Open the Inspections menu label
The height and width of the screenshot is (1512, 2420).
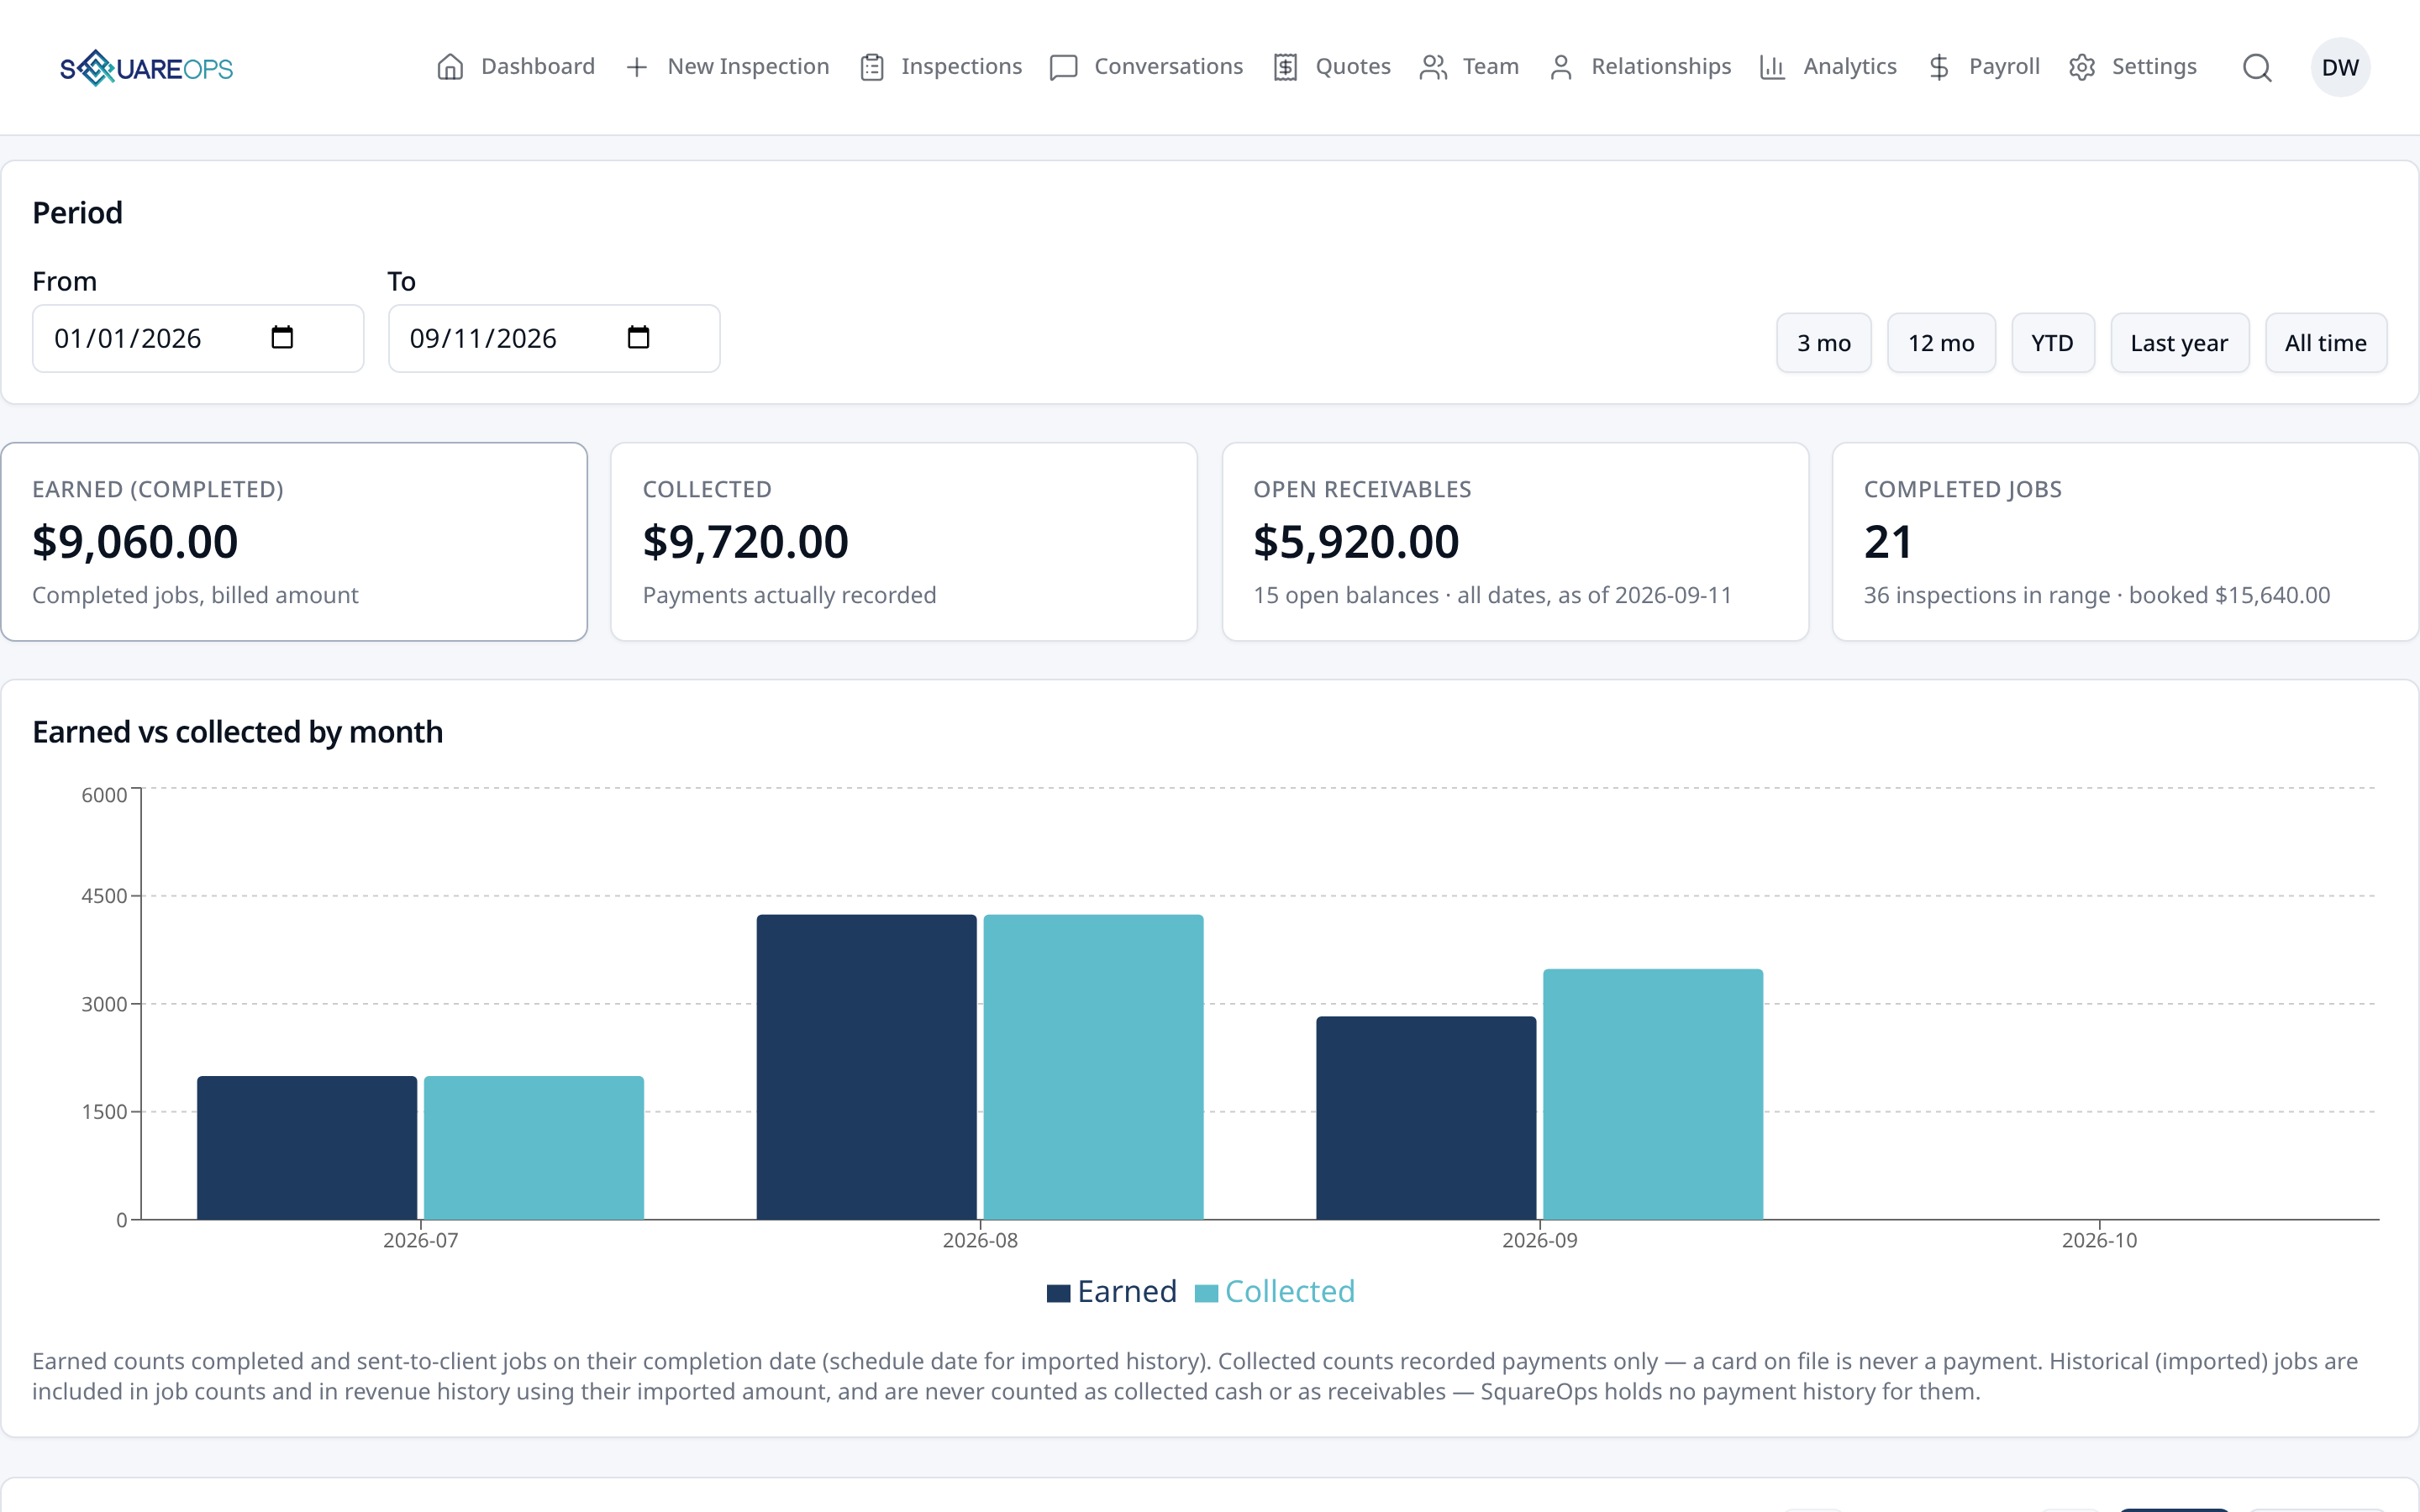click(961, 66)
